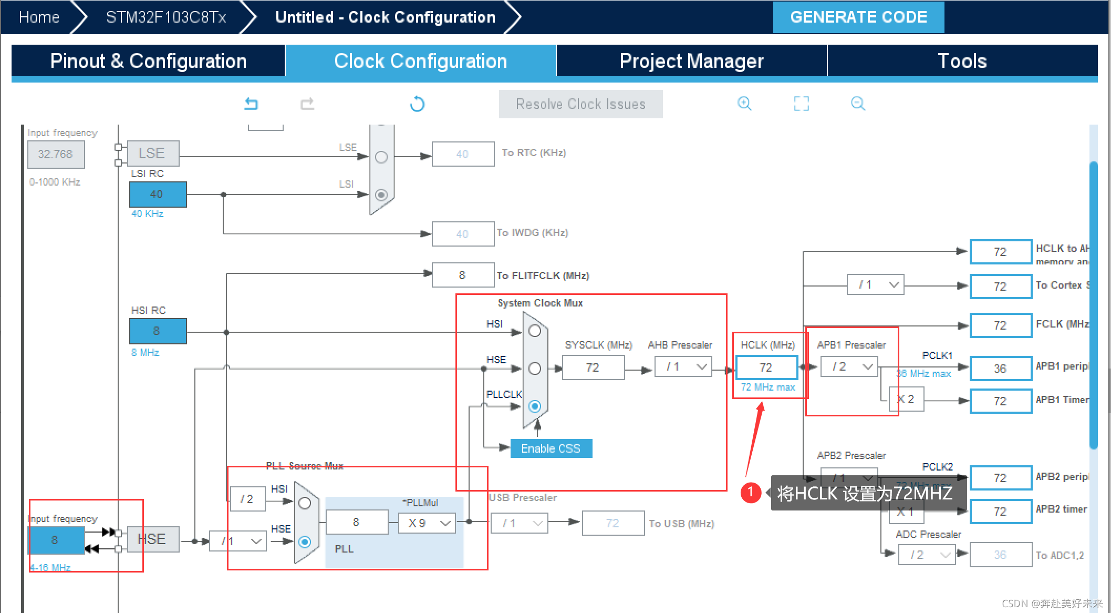Click the APB1 Timer clocks 72 box
The width and height of the screenshot is (1111, 613).
click(x=1001, y=401)
